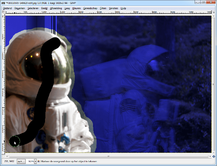Maximize the GIMP window

(x=203, y=2)
